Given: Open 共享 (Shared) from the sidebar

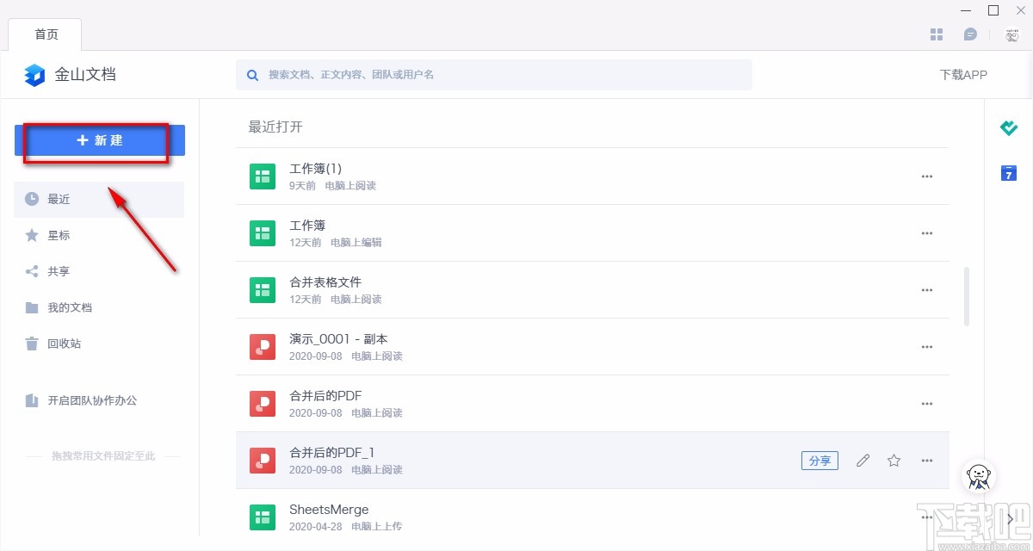Looking at the screenshot, I should (59, 271).
